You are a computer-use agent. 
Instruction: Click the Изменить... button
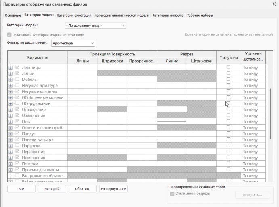(253, 195)
